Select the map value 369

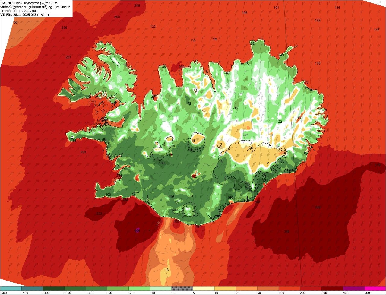[318, 208]
